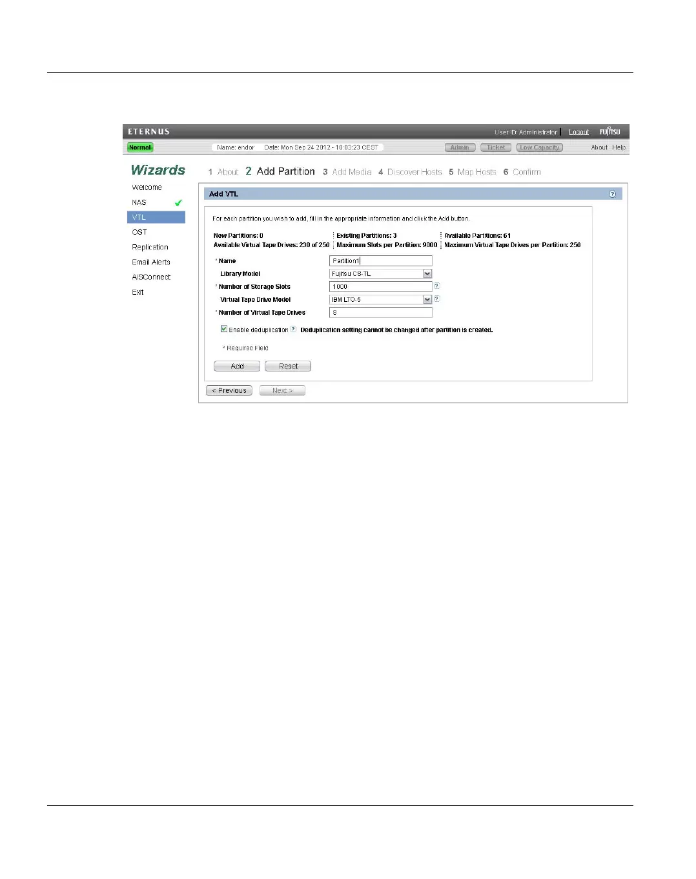
Task: Go to step 6 Confirm
Action: pyautogui.click(x=522, y=172)
